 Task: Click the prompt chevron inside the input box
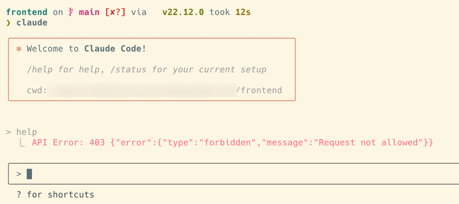coord(19,174)
